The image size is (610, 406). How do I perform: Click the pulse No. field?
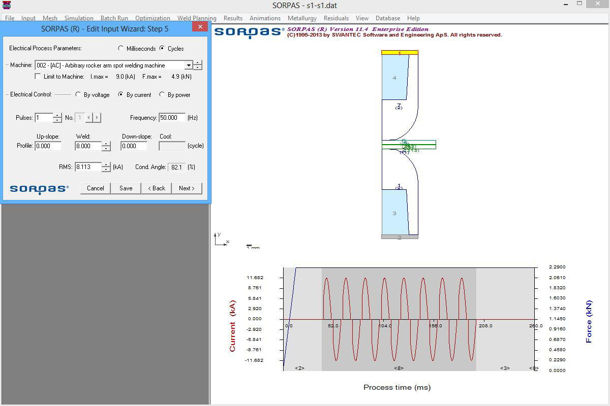pyautogui.click(x=80, y=118)
